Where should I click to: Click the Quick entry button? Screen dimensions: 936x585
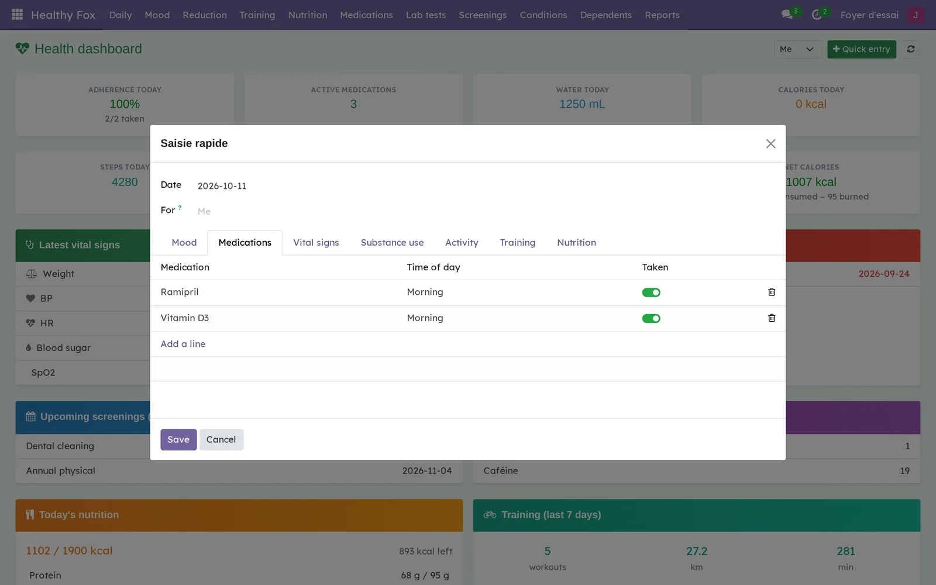pyautogui.click(x=861, y=49)
